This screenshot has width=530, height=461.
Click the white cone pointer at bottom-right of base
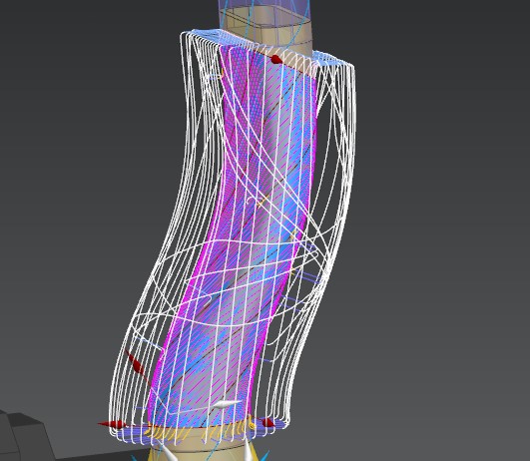coord(250,452)
